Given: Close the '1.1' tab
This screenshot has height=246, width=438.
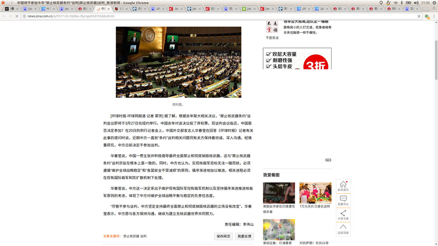Looking at the screenshot, I should click(127, 9).
